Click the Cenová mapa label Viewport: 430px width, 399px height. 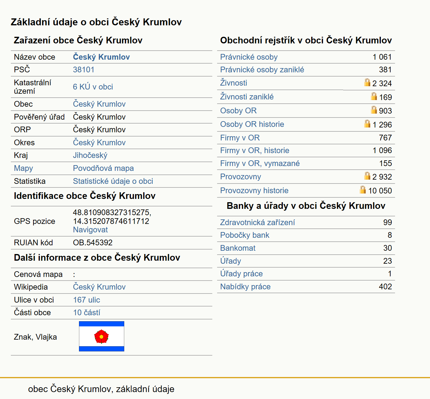(38, 274)
